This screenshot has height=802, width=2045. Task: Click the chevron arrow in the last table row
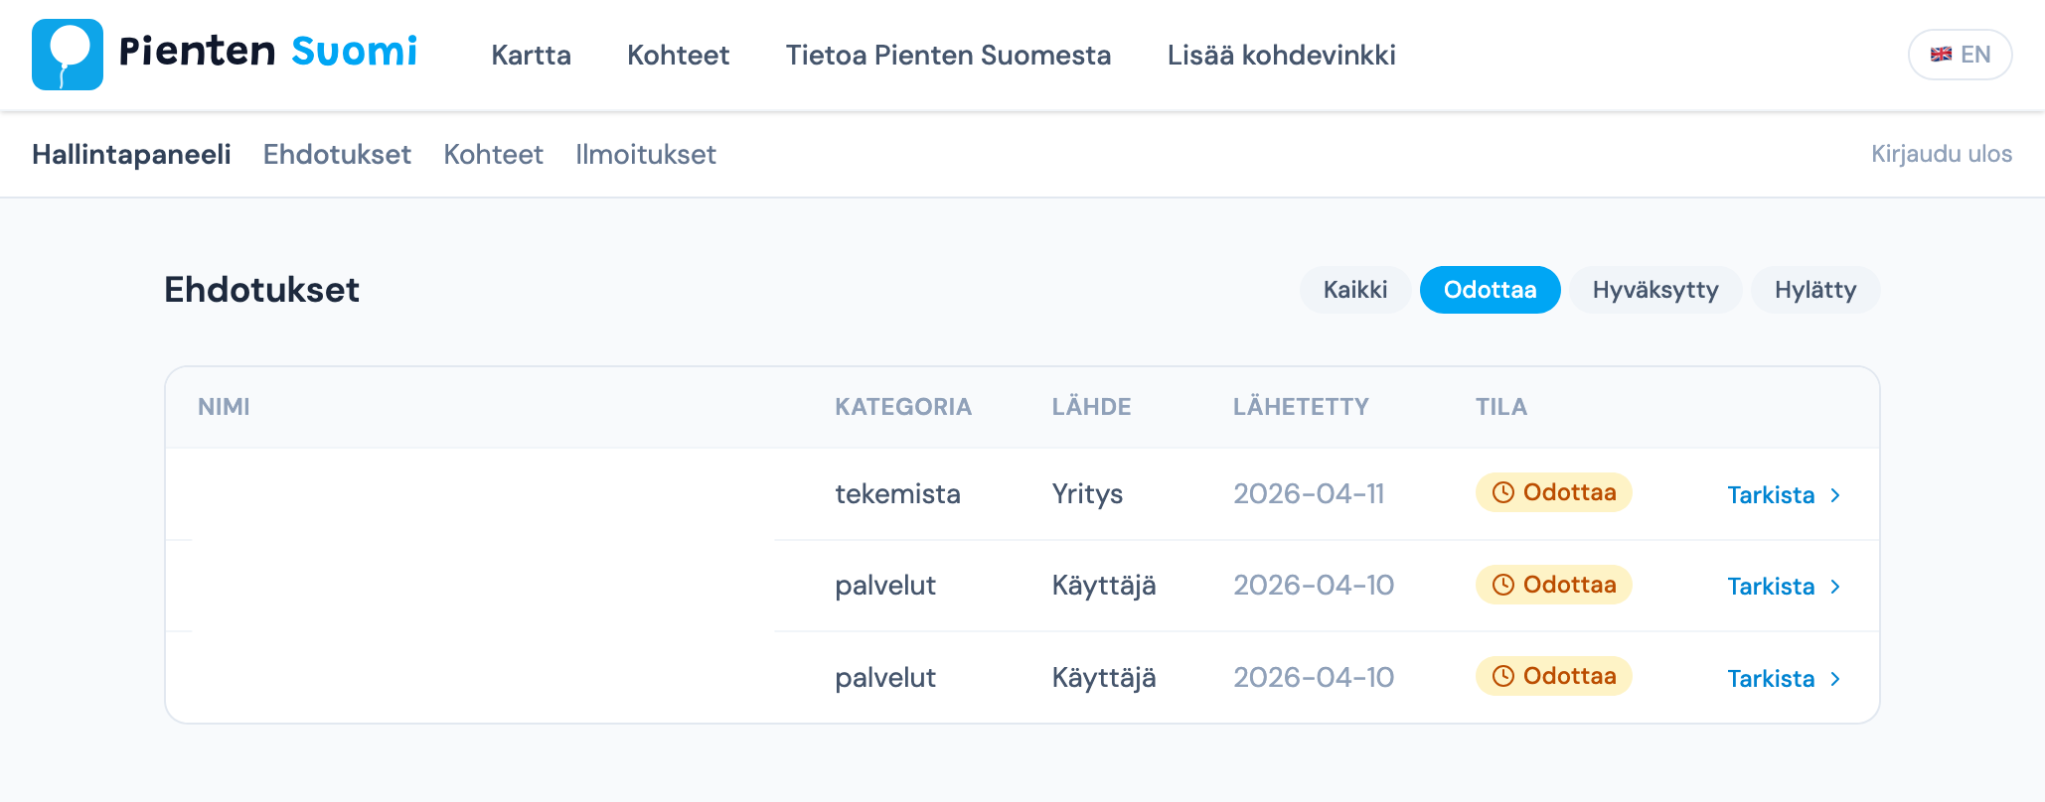1835,679
